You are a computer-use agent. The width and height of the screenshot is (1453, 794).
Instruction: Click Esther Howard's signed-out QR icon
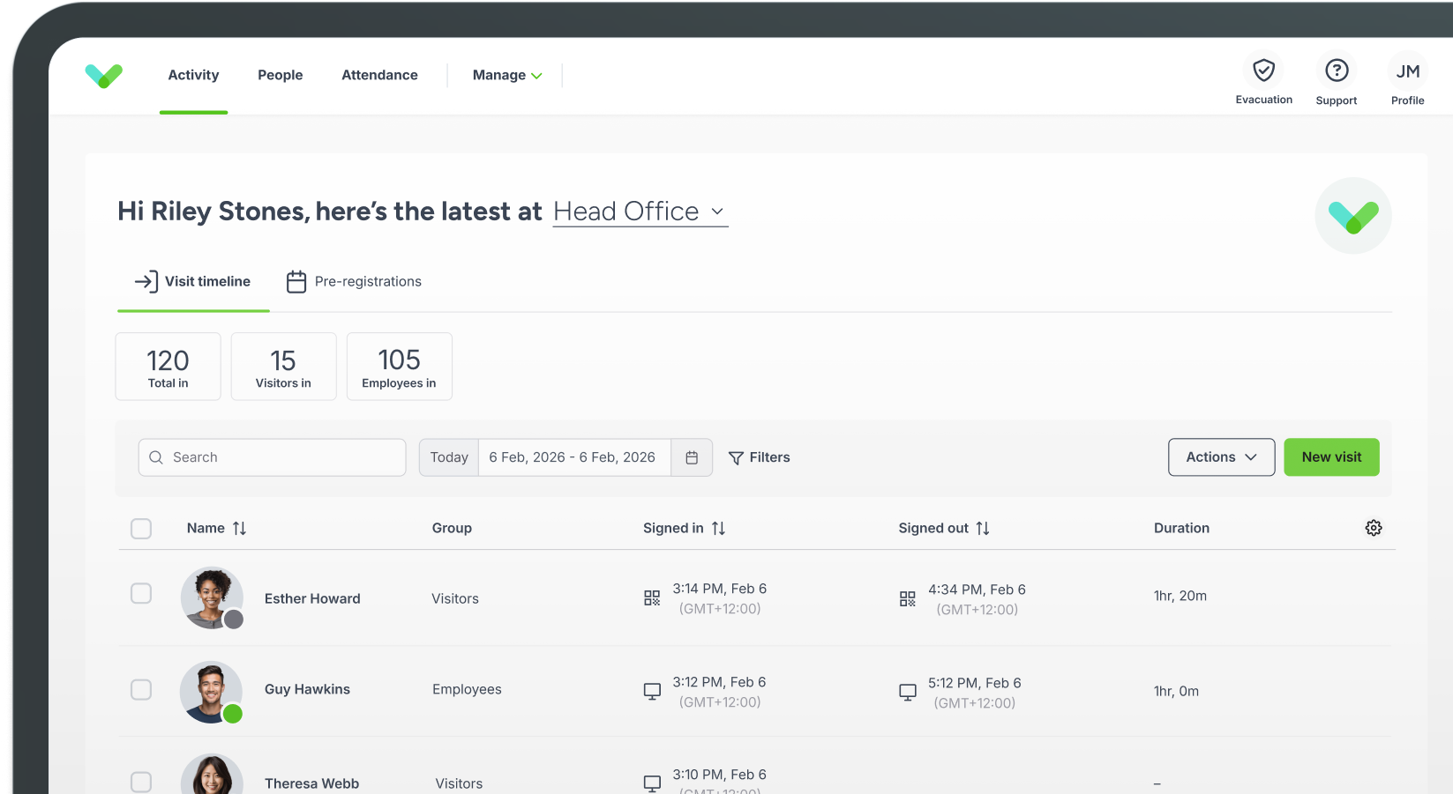click(907, 599)
